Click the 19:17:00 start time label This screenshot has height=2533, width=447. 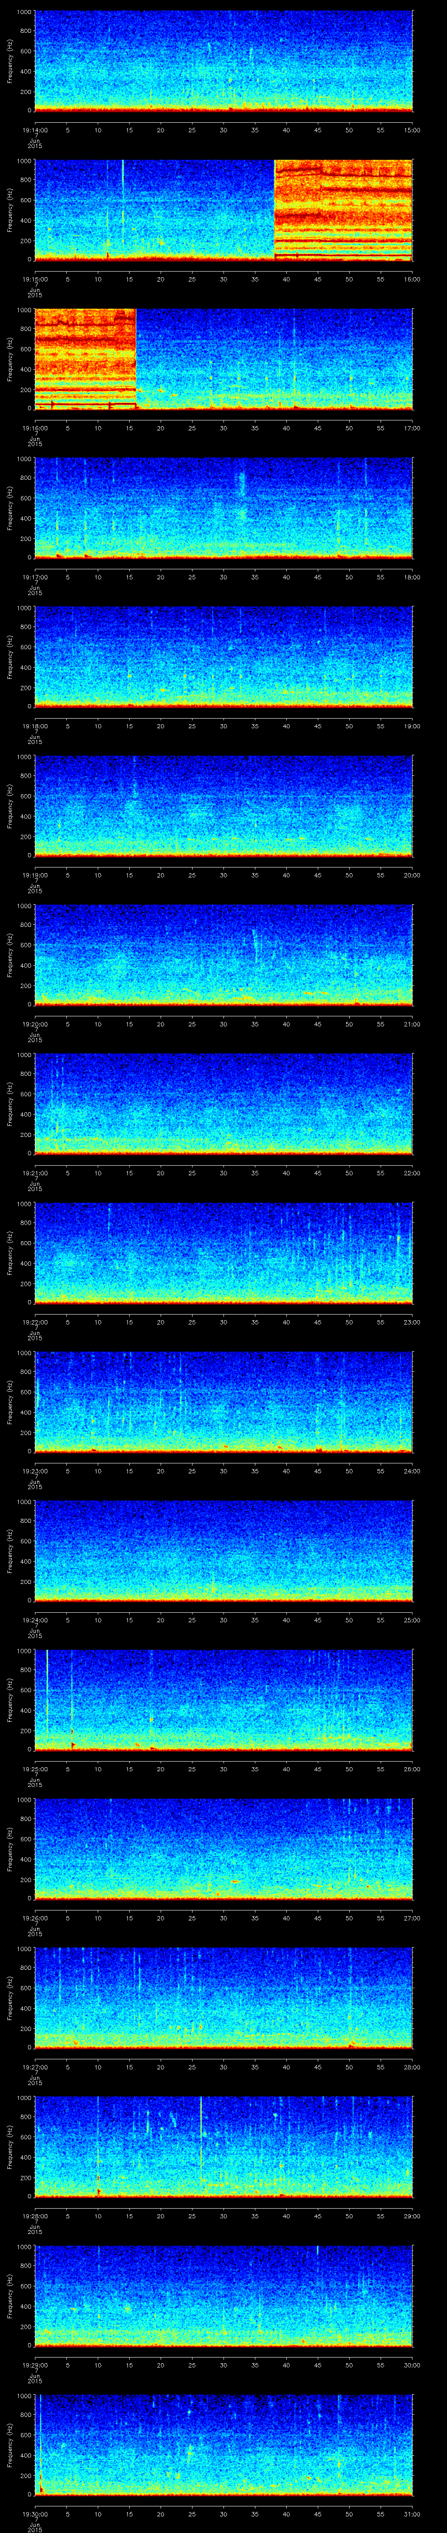(34, 577)
